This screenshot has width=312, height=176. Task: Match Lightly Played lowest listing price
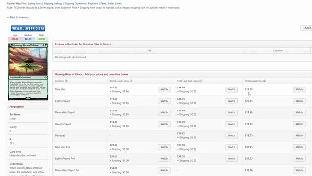[164, 101]
